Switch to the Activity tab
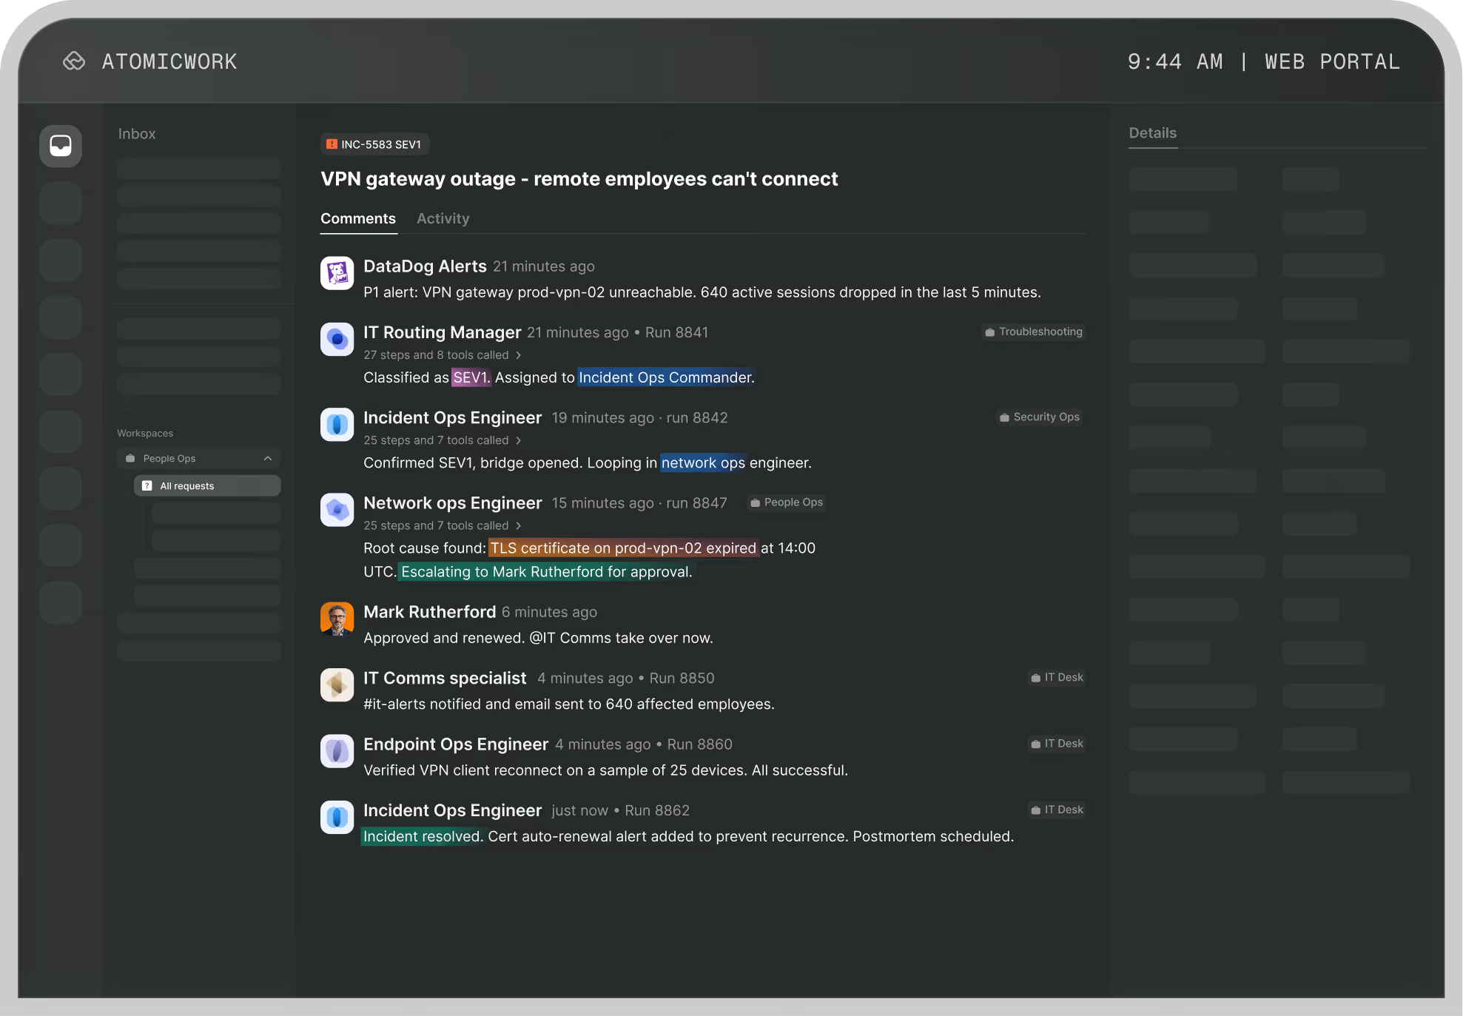This screenshot has width=1463, height=1016. pyautogui.click(x=443, y=219)
